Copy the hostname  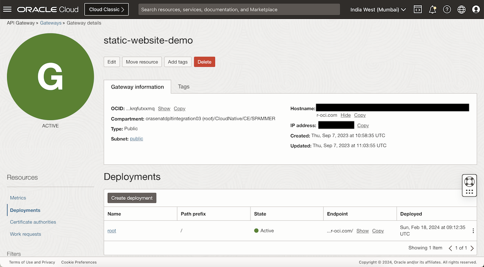point(360,115)
